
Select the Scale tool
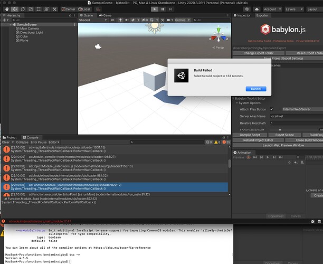31,9
